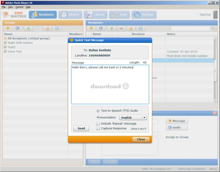Click text message icon in Recipients toolbar
Viewport: 220px width, 172px height.
pos(91,28)
